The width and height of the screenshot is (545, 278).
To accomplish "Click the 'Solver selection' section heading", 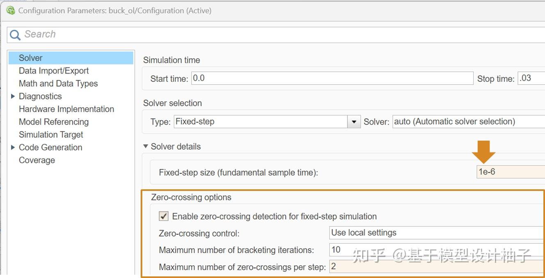I will (173, 103).
